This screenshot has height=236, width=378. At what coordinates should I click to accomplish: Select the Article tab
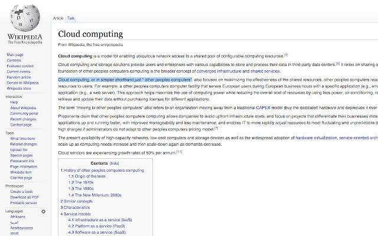click(x=58, y=18)
